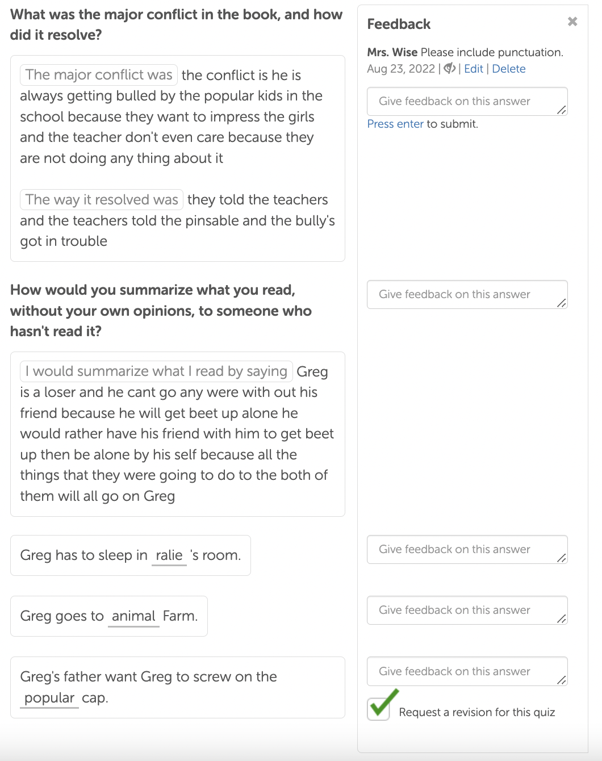This screenshot has width=602, height=761.
Task: Click resize handle of first feedback box
Action: click(x=561, y=110)
